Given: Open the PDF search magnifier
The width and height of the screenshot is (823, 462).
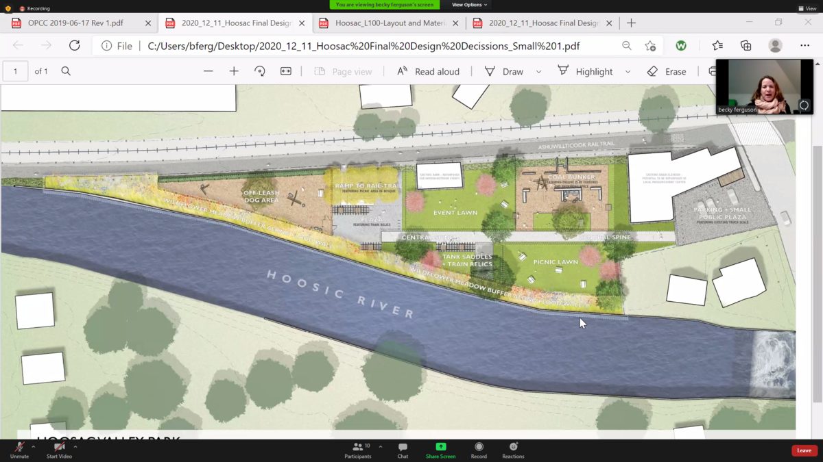Looking at the screenshot, I should point(66,71).
